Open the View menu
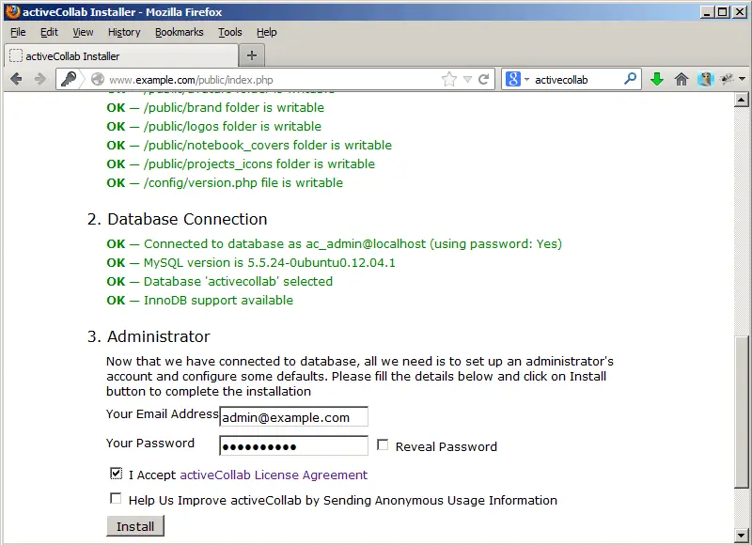Viewport: 752px width, 545px height. pos(83,32)
